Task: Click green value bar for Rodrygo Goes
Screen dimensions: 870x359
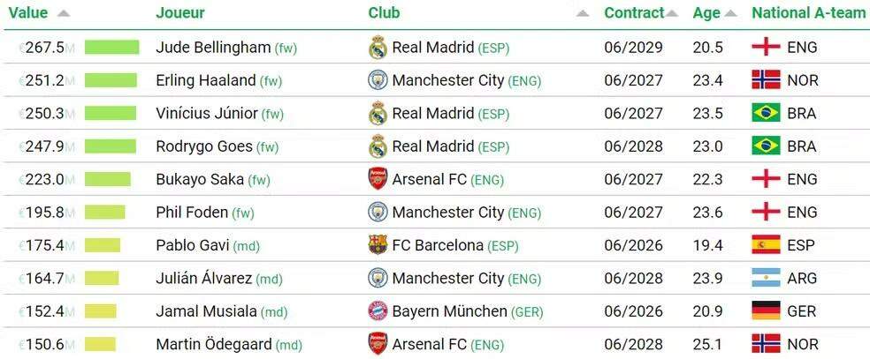Action: [111, 146]
